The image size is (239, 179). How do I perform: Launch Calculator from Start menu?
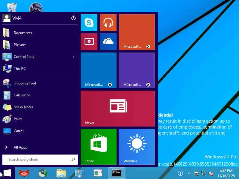pos(40,95)
